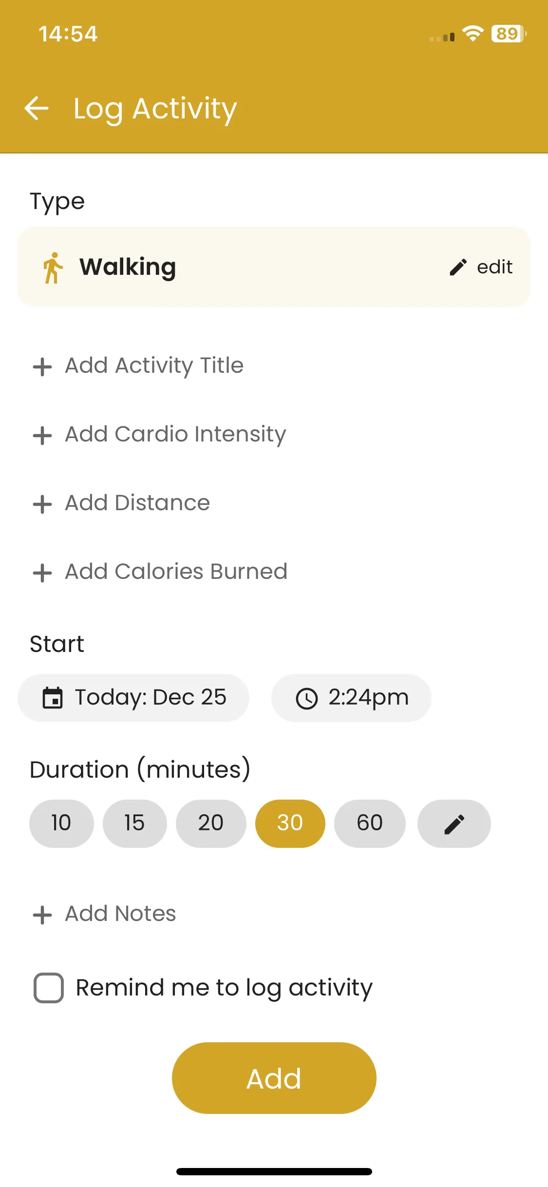Open the 2:24pm start time picker
The width and height of the screenshot is (548, 1187).
(x=351, y=698)
